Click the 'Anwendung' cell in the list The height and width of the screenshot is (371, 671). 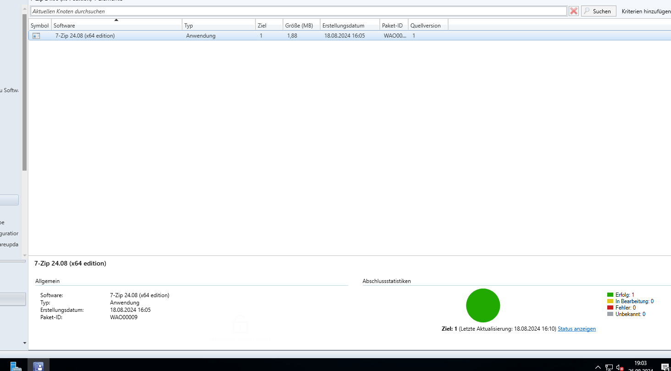pos(201,36)
